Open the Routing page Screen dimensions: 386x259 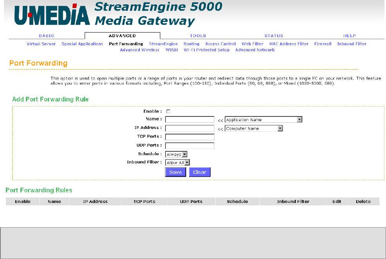click(191, 44)
